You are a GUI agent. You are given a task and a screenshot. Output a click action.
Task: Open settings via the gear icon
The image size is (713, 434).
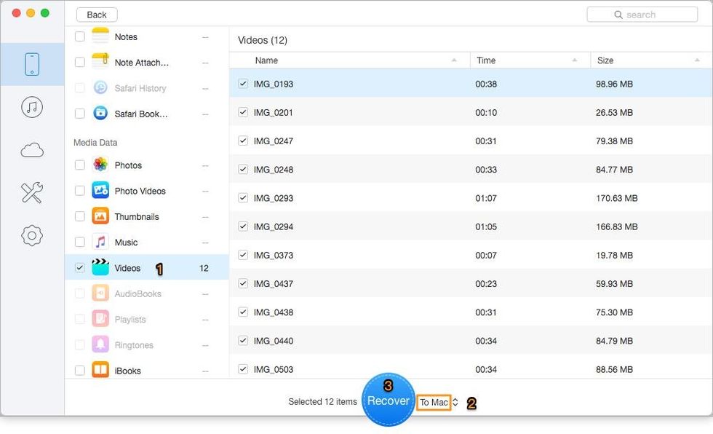tap(32, 235)
